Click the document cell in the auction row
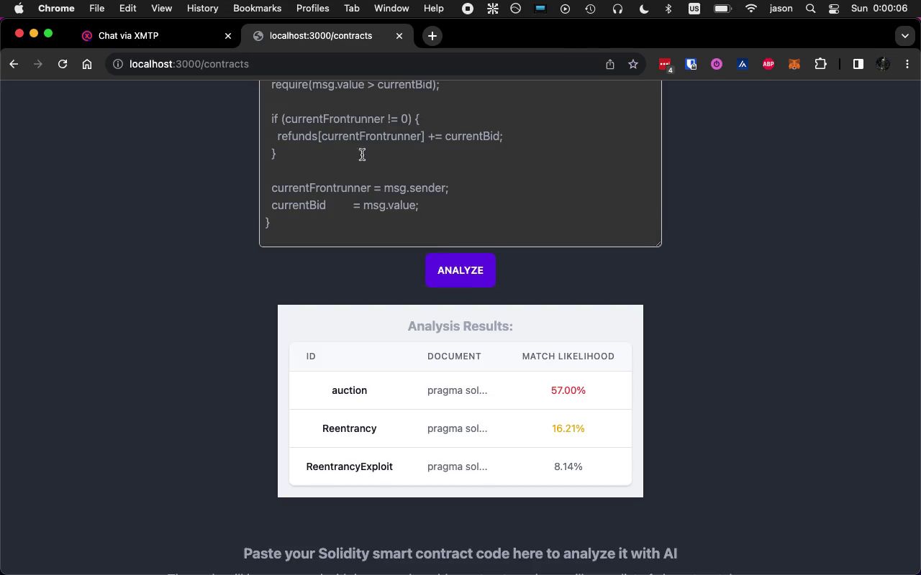The image size is (921, 575). [457, 390]
